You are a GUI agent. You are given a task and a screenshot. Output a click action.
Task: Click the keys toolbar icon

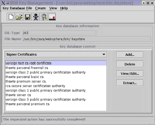click(44, 17)
